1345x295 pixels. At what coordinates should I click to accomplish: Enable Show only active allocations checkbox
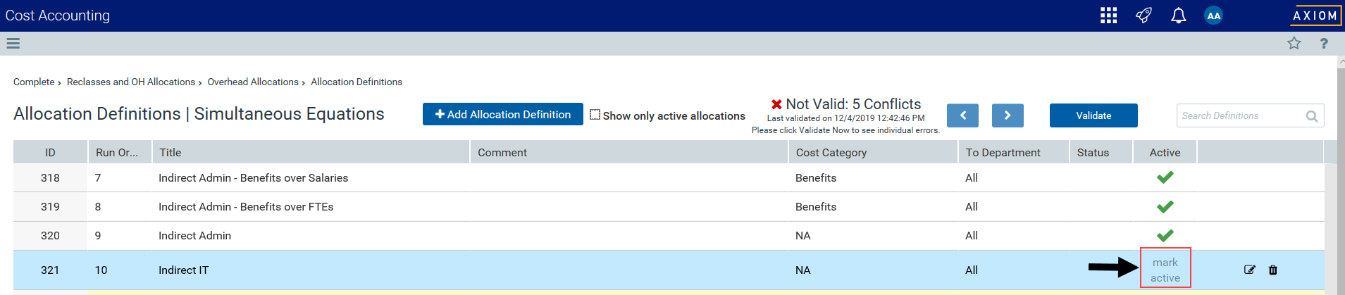(595, 115)
